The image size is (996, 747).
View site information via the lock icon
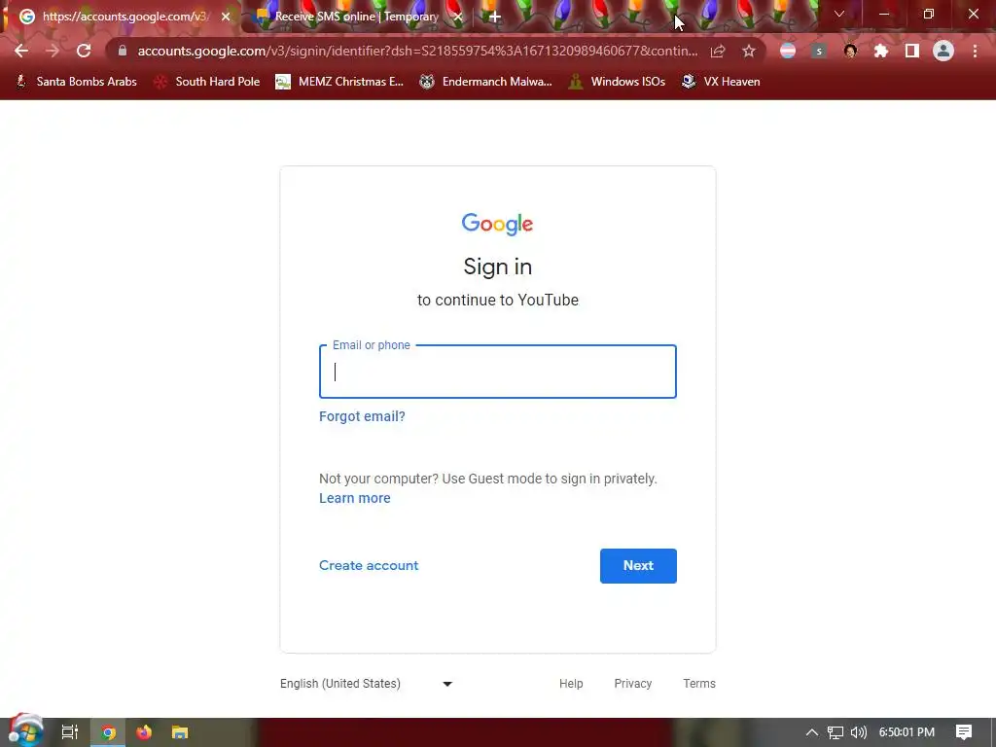[123, 51]
